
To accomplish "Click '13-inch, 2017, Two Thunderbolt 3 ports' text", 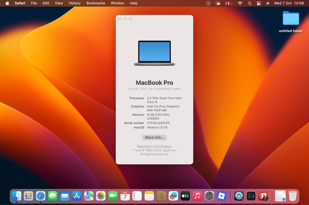I will (x=154, y=89).
